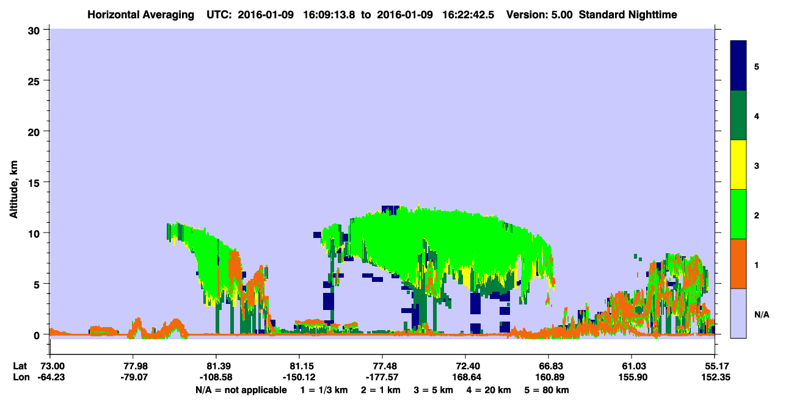Click the longitude value -79.07

coord(133,377)
